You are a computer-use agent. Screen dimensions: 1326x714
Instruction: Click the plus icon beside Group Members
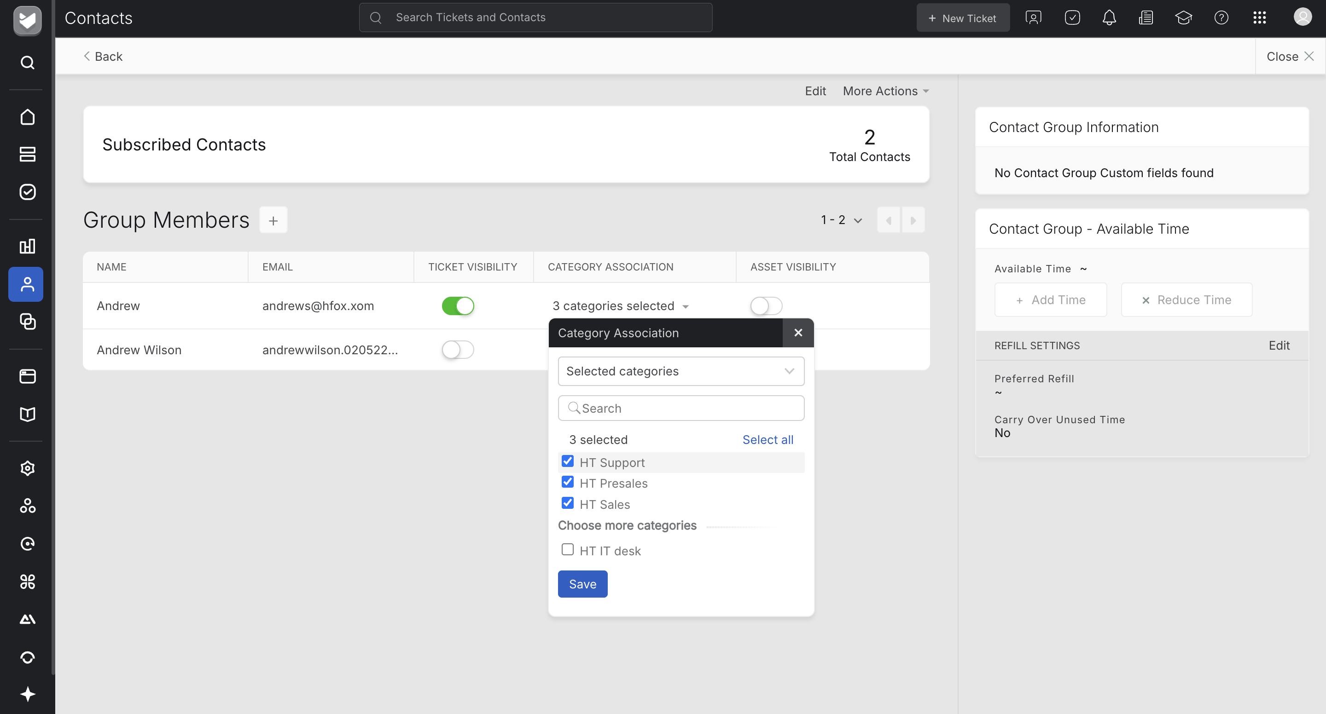tap(273, 220)
